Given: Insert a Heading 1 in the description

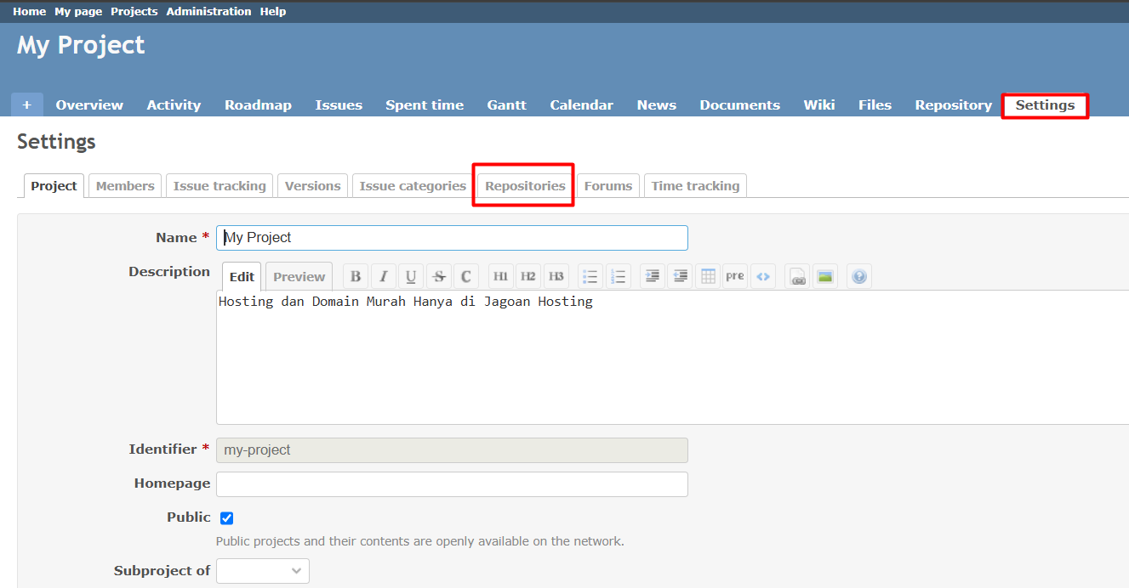Looking at the screenshot, I should pos(500,275).
